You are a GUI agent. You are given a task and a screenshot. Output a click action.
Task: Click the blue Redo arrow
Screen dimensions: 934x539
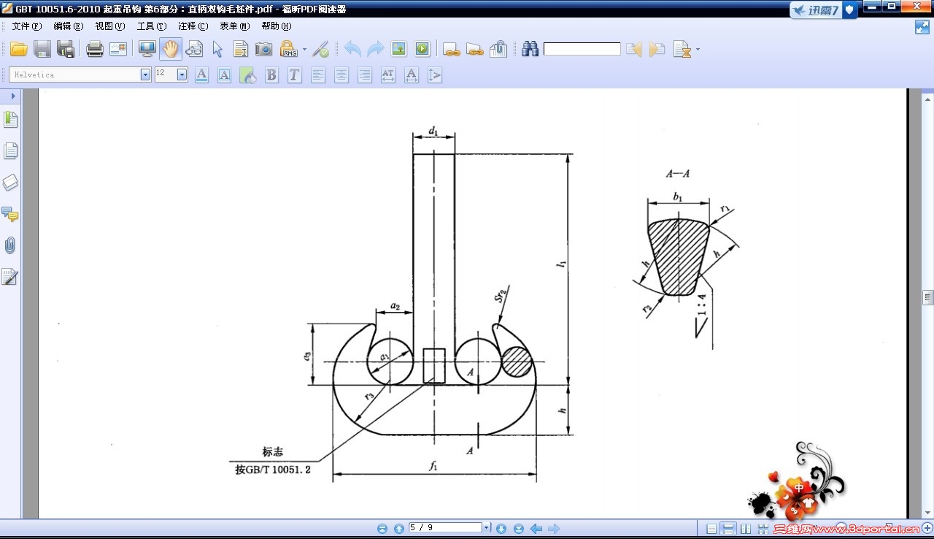(x=376, y=49)
